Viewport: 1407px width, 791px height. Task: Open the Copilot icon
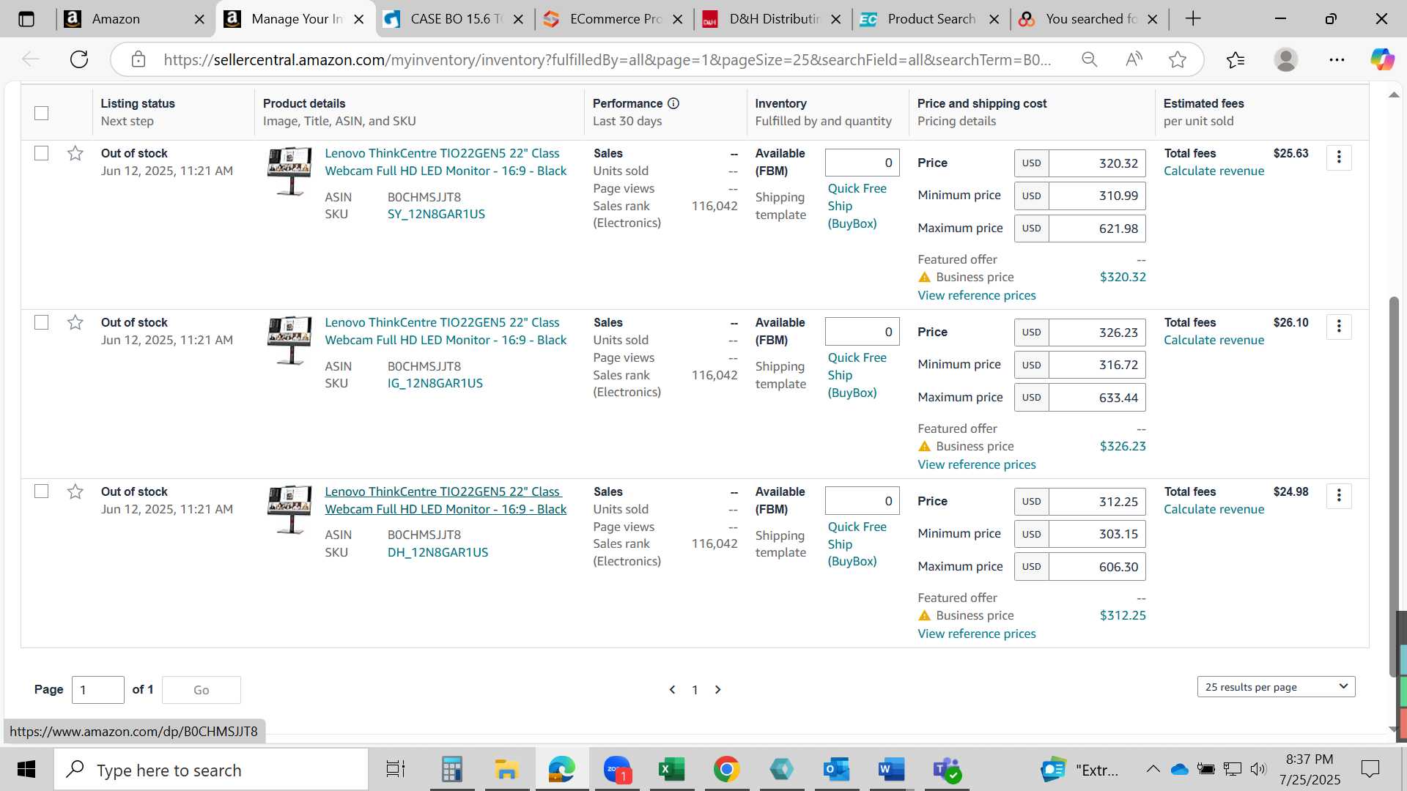pyautogui.click(x=1382, y=59)
